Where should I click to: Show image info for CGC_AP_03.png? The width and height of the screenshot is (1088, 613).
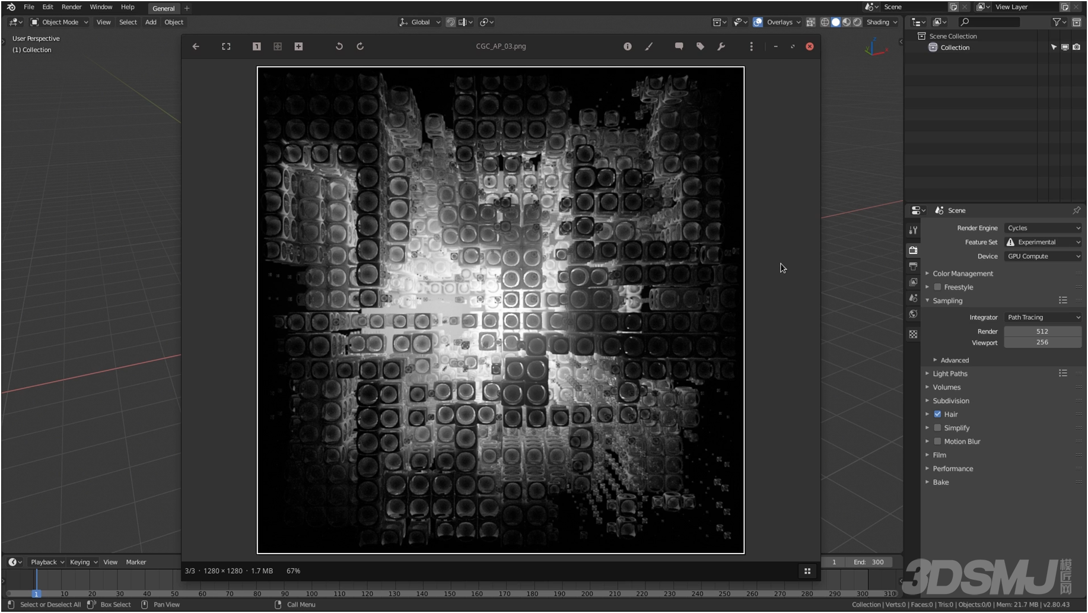pyautogui.click(x=628, y=46)
